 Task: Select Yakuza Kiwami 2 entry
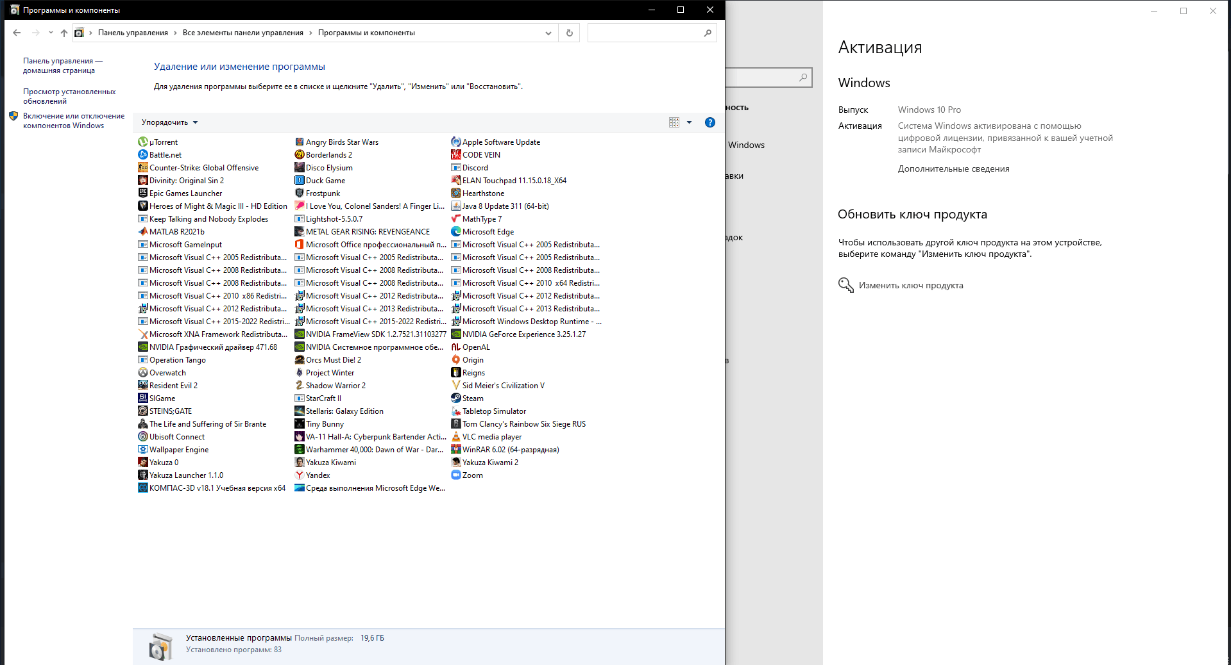(x=485, y=463)
